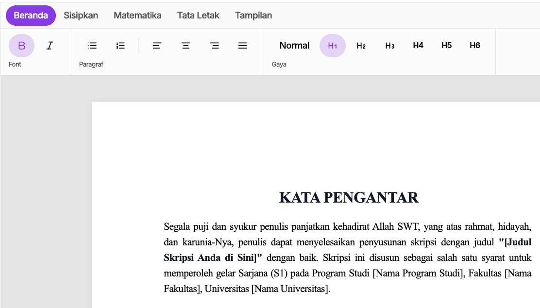Switch to the Beranda tab
This screenshot has height=308, width=540.
31,16
